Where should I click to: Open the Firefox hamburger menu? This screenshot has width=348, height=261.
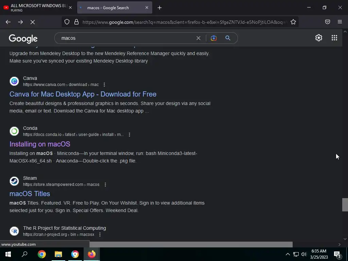(x=340, y=22)
